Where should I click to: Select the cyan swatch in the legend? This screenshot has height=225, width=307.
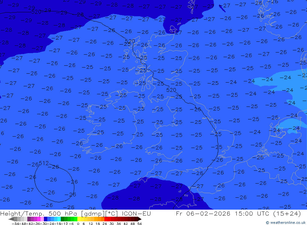pos(59,219)
